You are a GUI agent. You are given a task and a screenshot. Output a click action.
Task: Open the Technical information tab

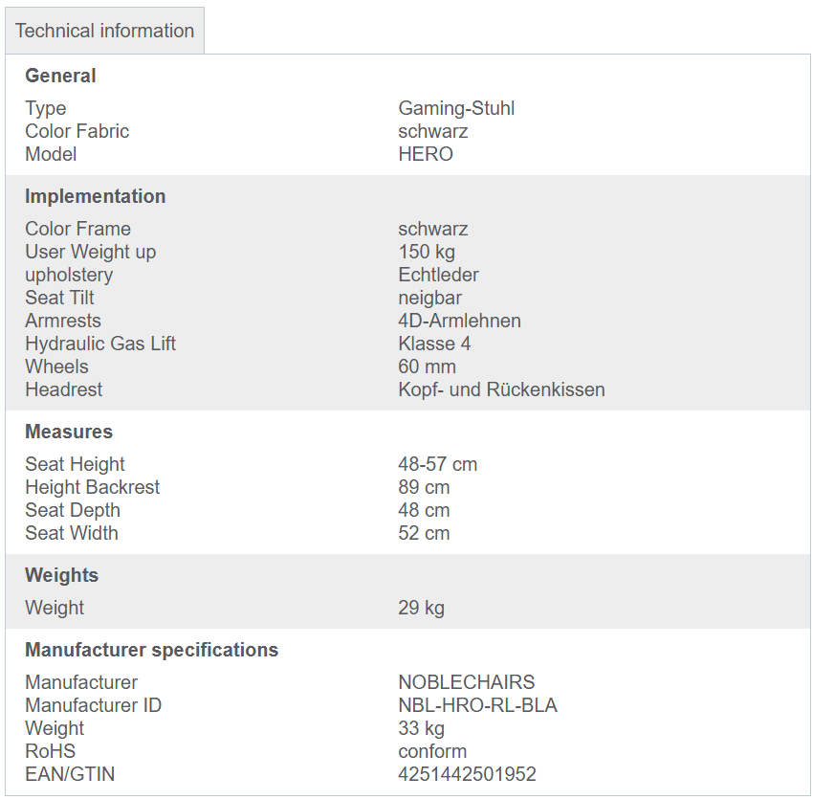[x=105, y=31]
